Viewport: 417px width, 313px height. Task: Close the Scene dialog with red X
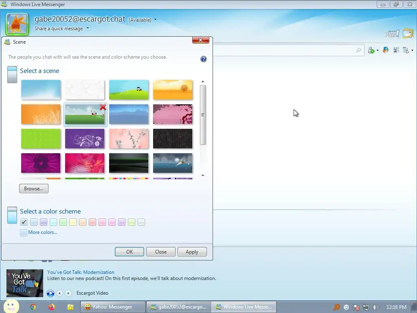coord(200,40)
